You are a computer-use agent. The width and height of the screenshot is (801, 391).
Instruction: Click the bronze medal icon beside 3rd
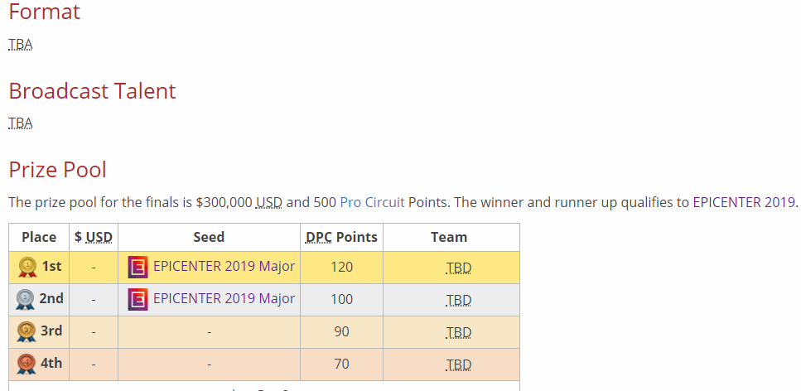pos(26,331)
